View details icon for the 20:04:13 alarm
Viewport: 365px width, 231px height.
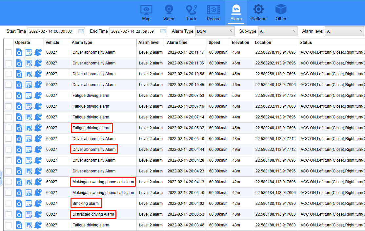pyautogui.click(x=19, y=182)
